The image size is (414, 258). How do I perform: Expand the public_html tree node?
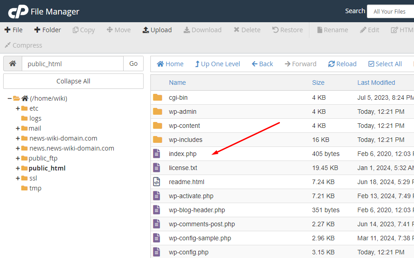(x=18, y=168)
